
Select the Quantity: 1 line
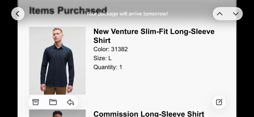108,67
